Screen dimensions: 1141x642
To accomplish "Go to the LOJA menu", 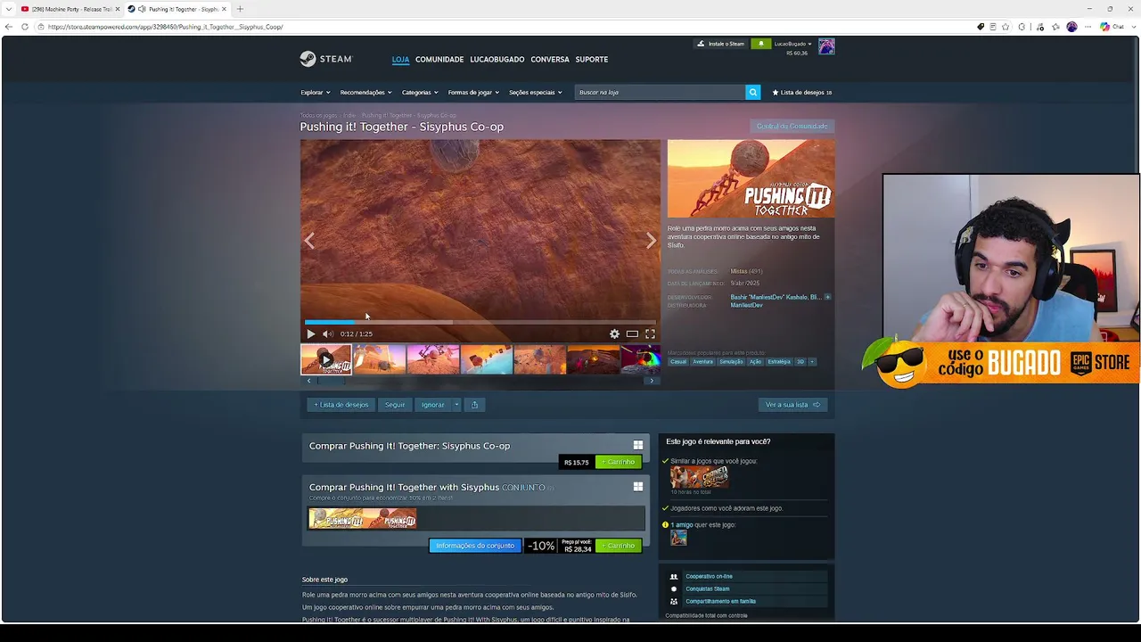I will point(400,60).
